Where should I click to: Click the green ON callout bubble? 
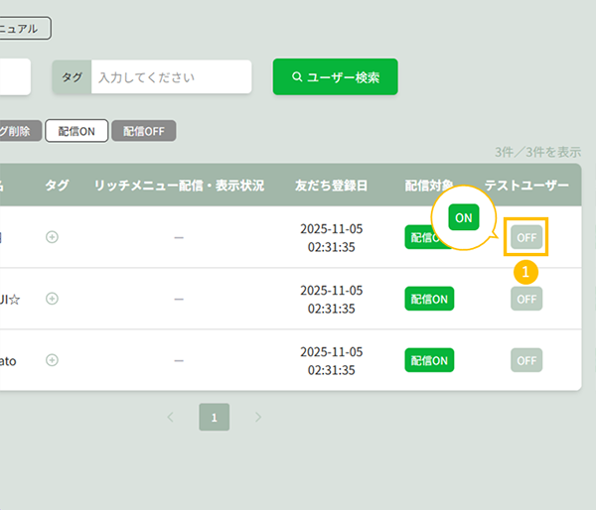point(464,217)
